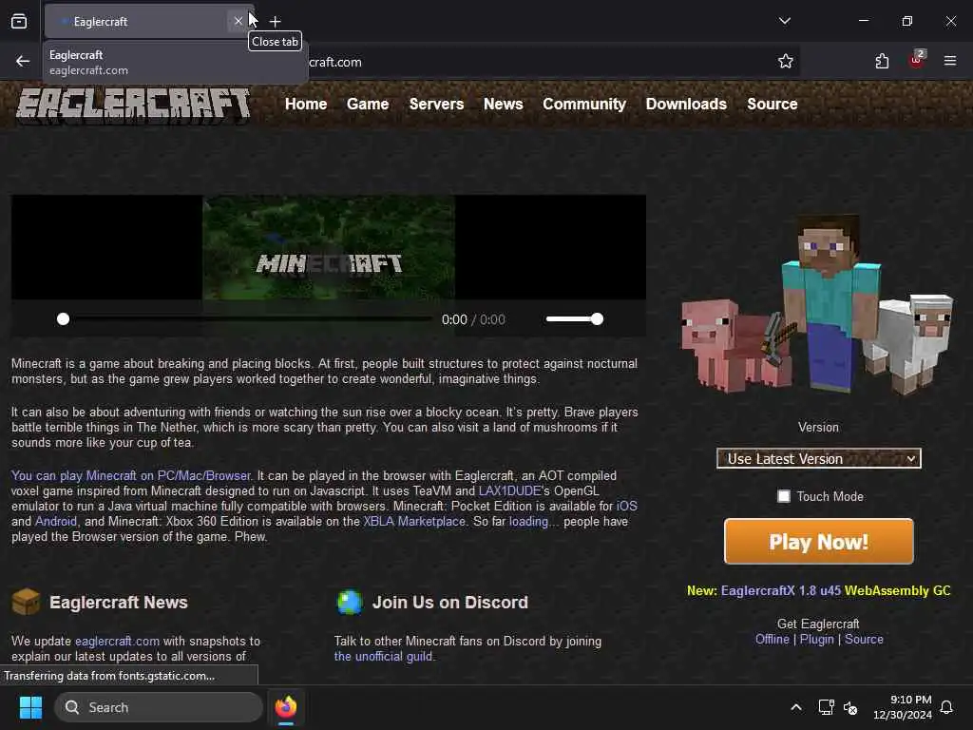This screenshot has height=730, width=973.
Task: Open the eaglercraft.com link in news
Action: click(117, 641)
